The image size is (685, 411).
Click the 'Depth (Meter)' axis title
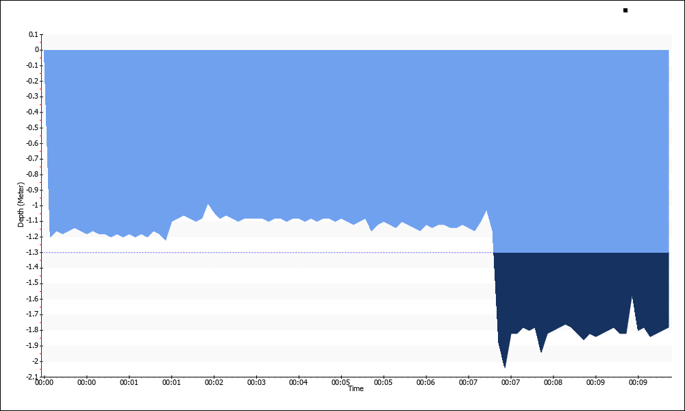click(21, 205)
